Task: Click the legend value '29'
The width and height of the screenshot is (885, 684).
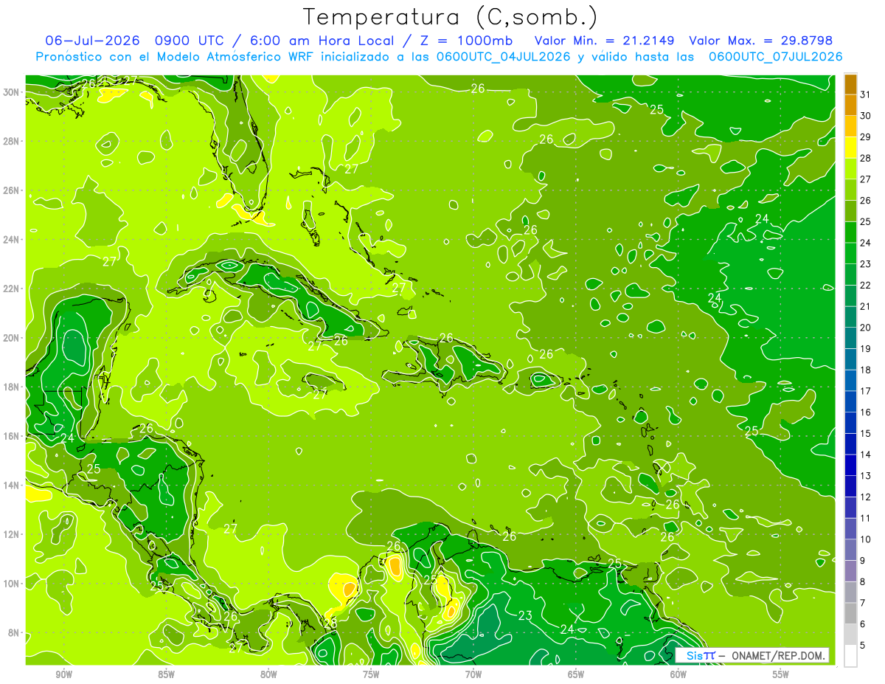Action: (866, 137)
